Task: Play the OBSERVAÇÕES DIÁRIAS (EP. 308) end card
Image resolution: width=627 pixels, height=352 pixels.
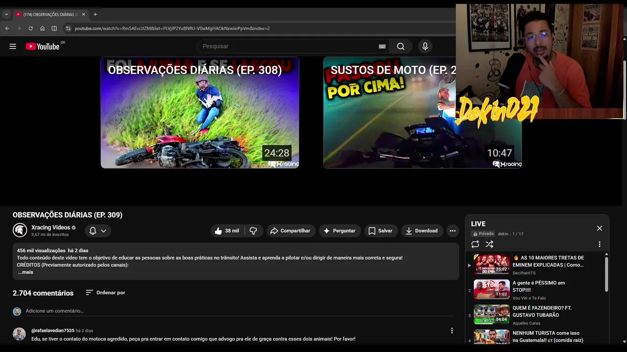Action: [x=200, y=112]
